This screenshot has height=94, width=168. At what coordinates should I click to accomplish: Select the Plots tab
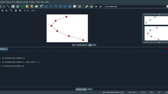(x=90, y=45)
